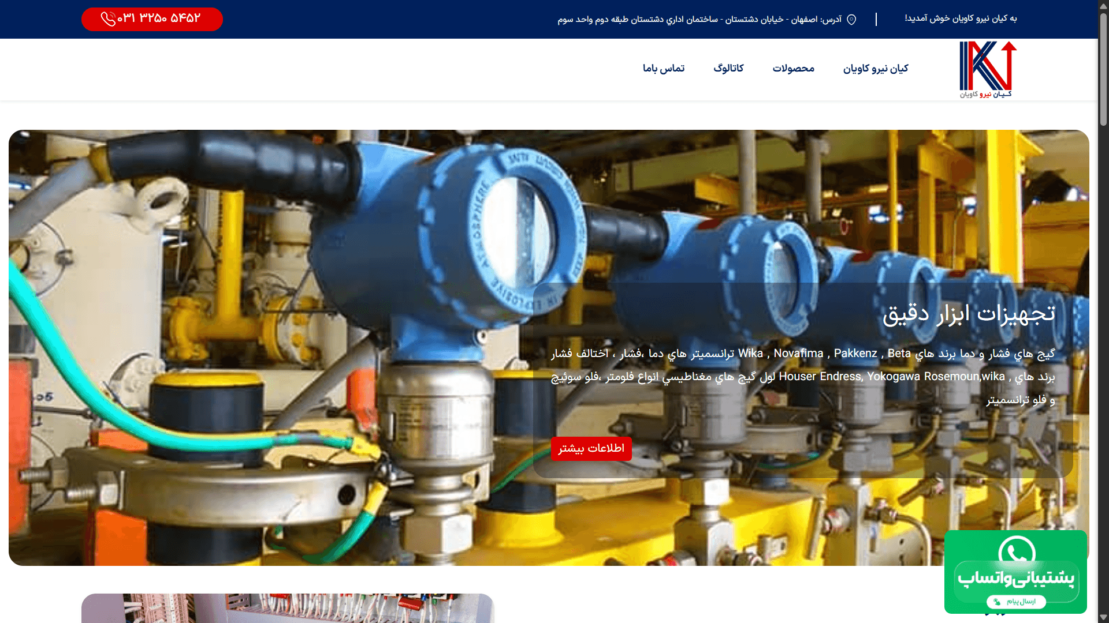Image resolution: width=1109 pixels, height=623 pixels.
Task: Open the تماس باما menu item
Action: pos(664,69)
